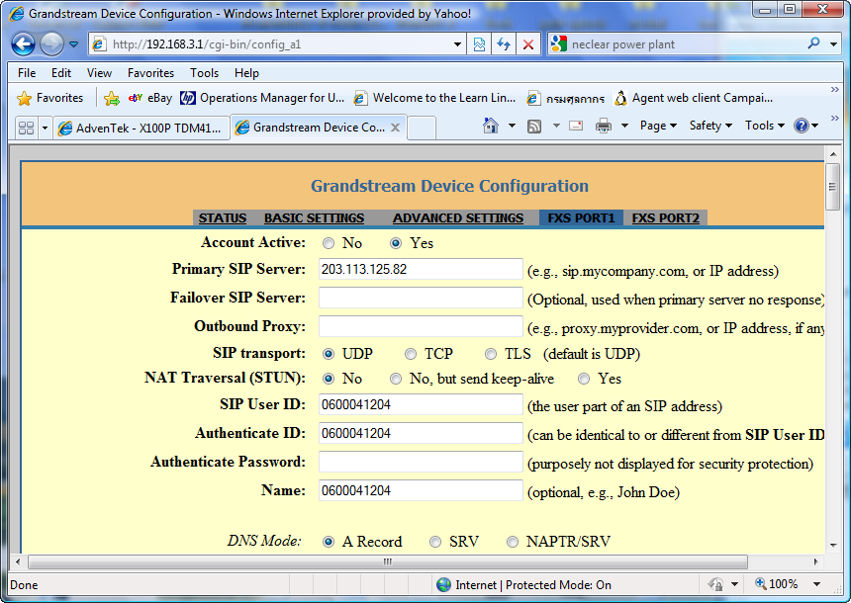Open the Tools command bar menu
851x603 pixels.
[765, 126]
